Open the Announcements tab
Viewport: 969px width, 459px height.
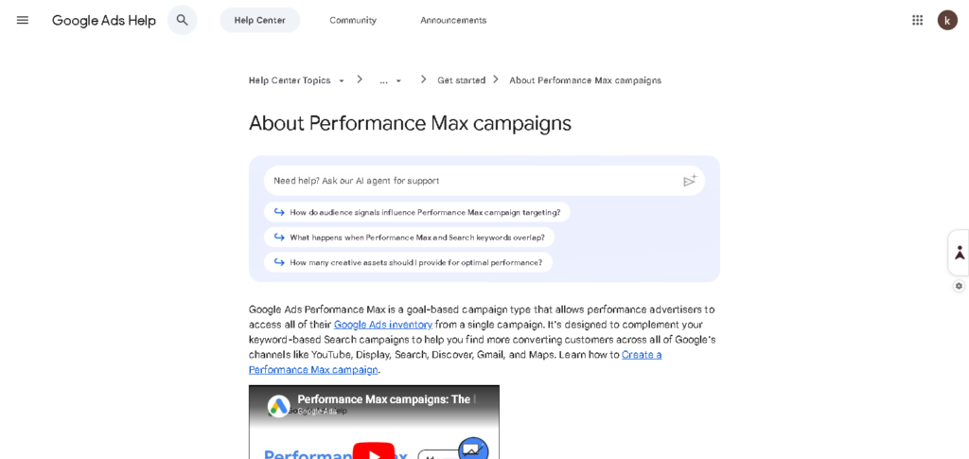(x=453, y=20)
